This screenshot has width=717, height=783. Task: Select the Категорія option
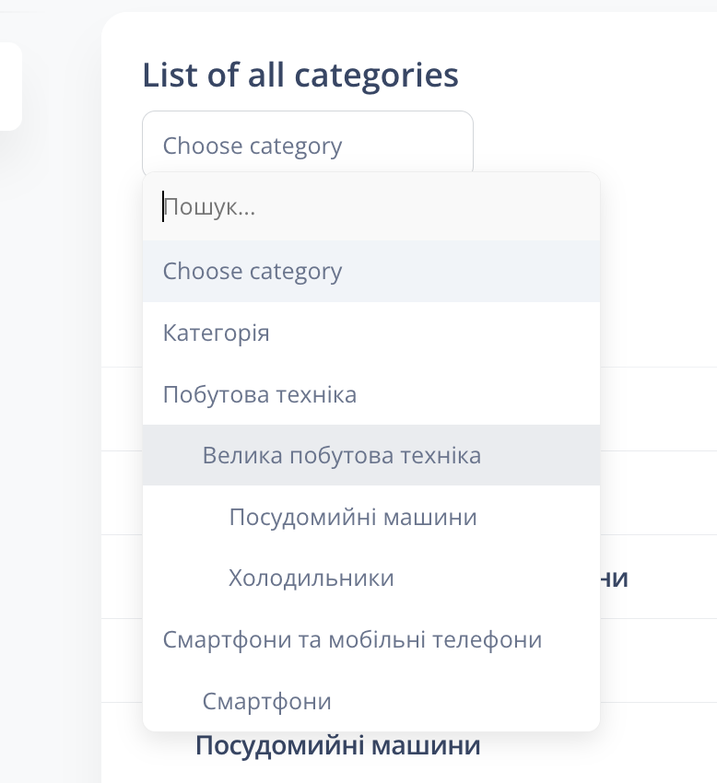pyautogui.click(x=217, y=333)
